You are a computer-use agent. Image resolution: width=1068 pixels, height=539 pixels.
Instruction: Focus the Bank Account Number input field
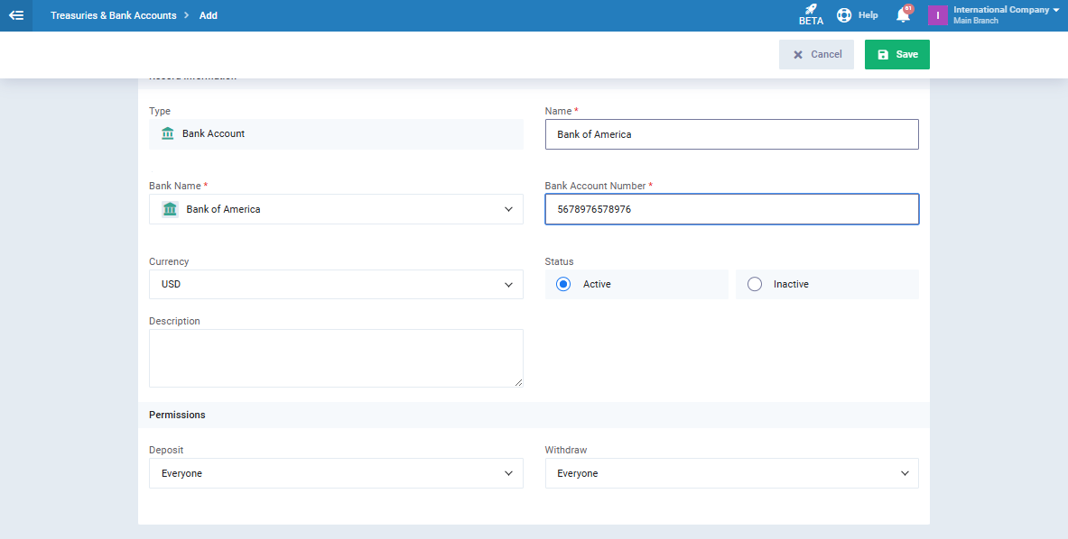tap(731, 209)
